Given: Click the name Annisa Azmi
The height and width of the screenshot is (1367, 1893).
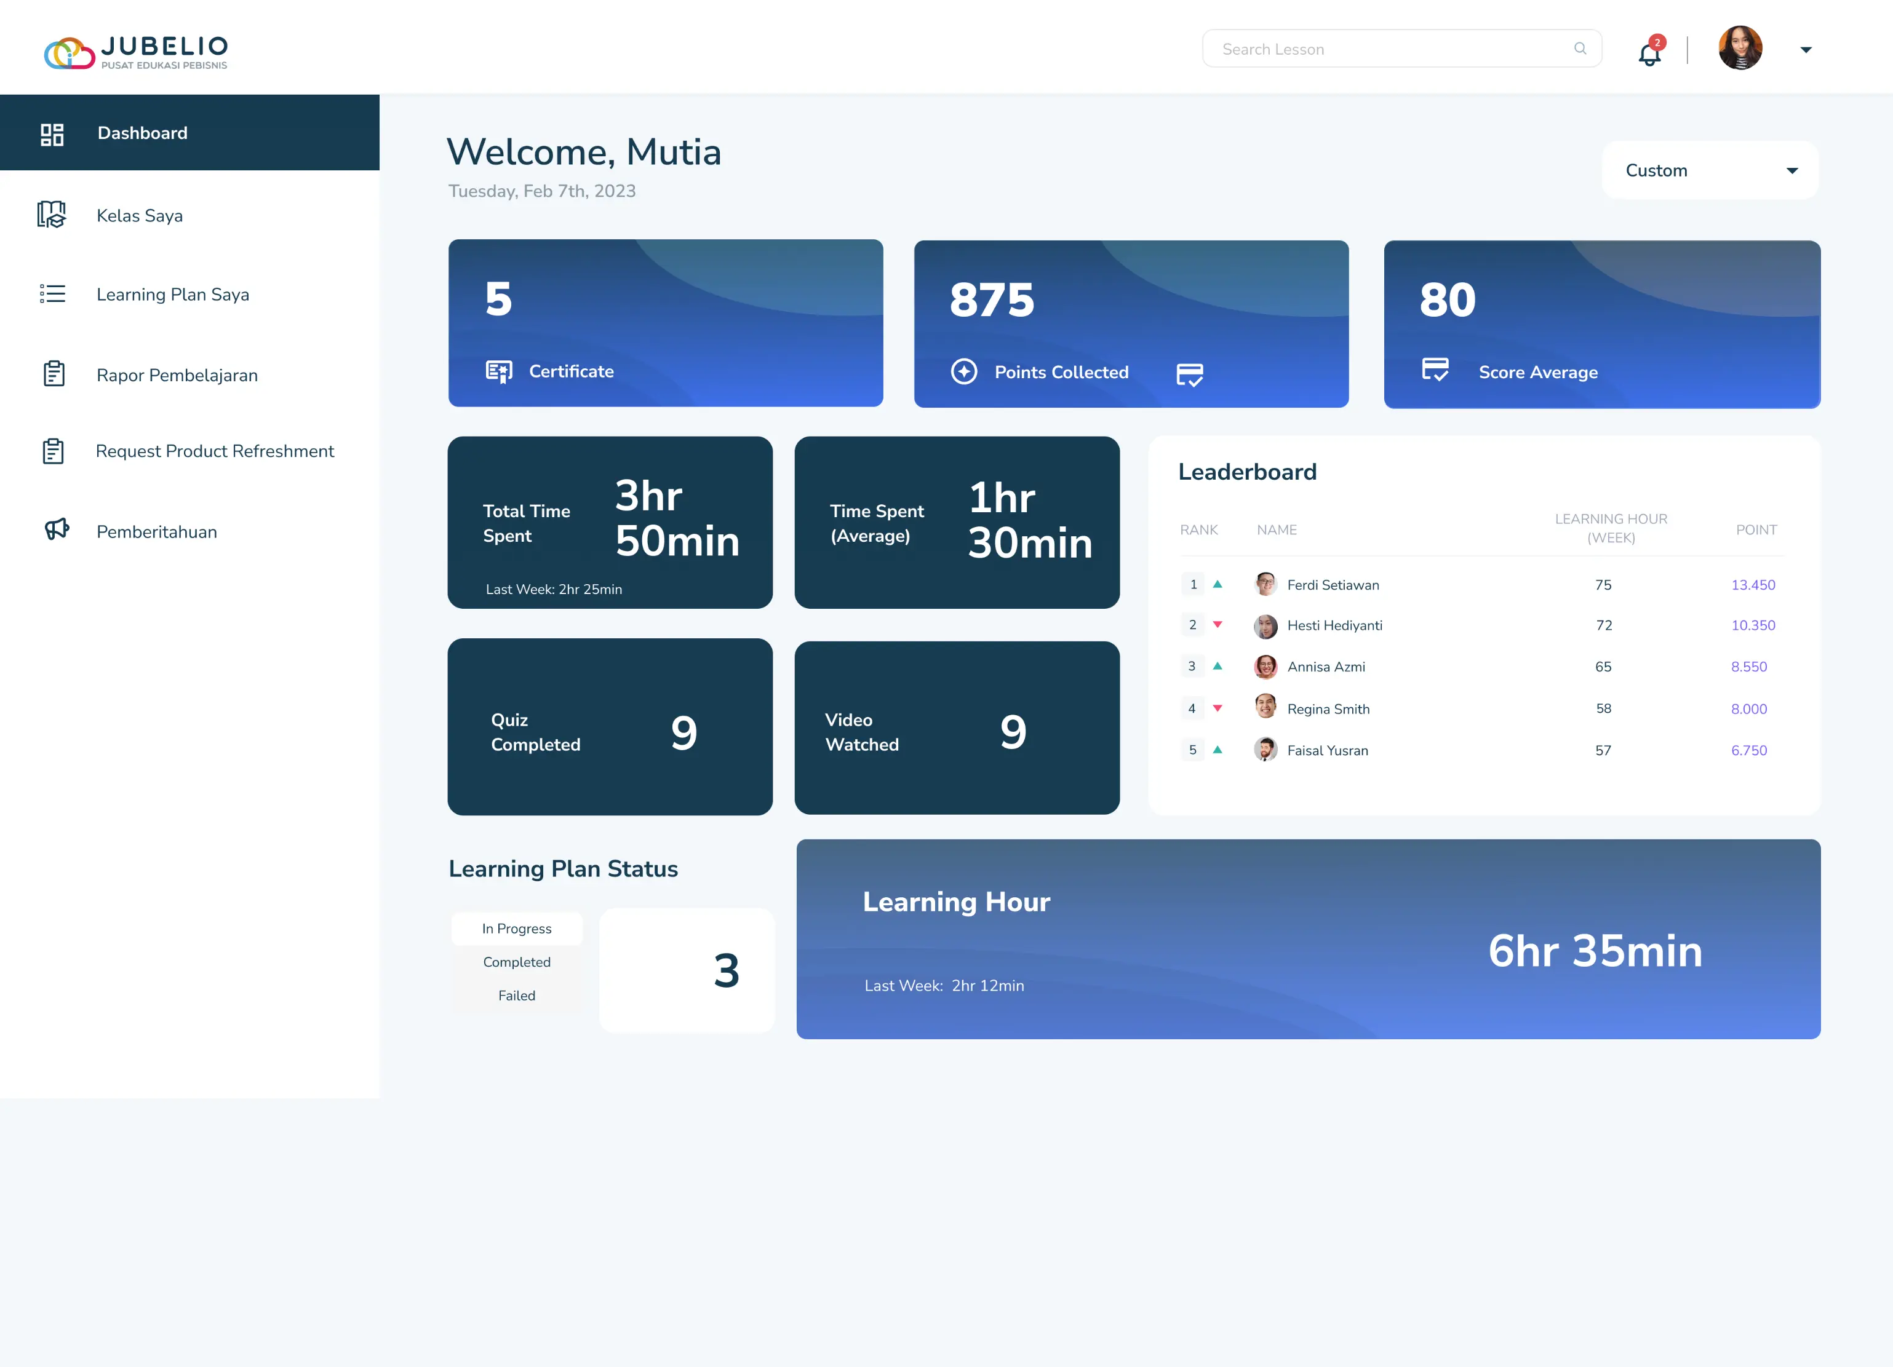Looking at the screenshot, I should pos(1326,667).
